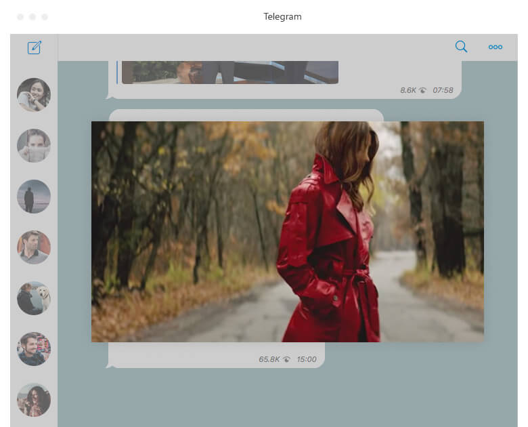The width and height of the screenshot is (528, 427).
Task: Click the 8.6K view count
Action: click(x=408, y=90)
